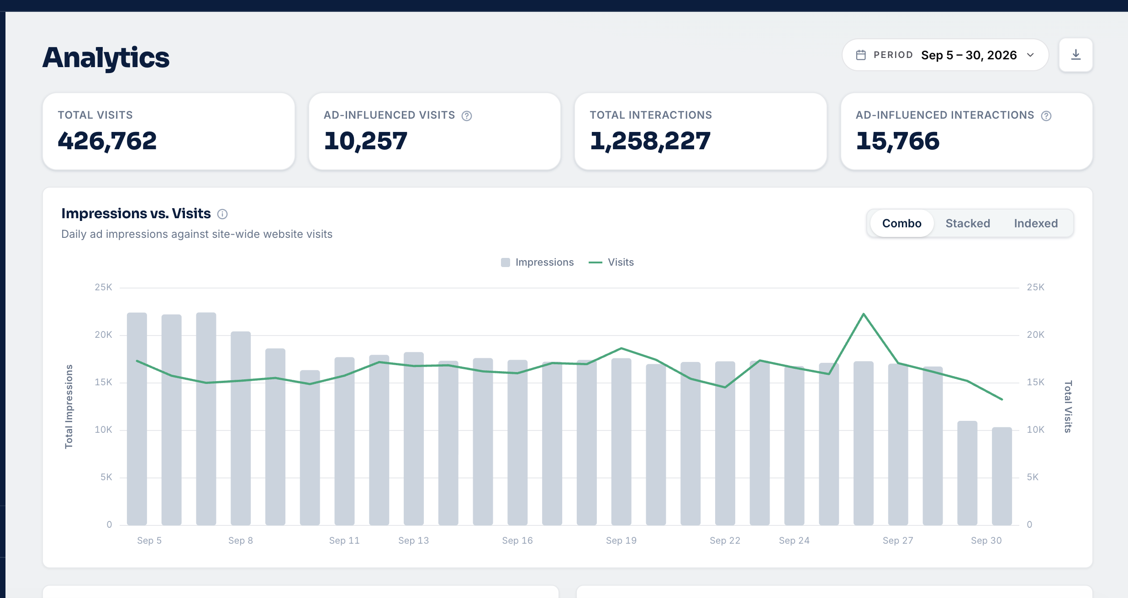
Task: Click the calendar icon in Period selector
Action: (861, 55)
